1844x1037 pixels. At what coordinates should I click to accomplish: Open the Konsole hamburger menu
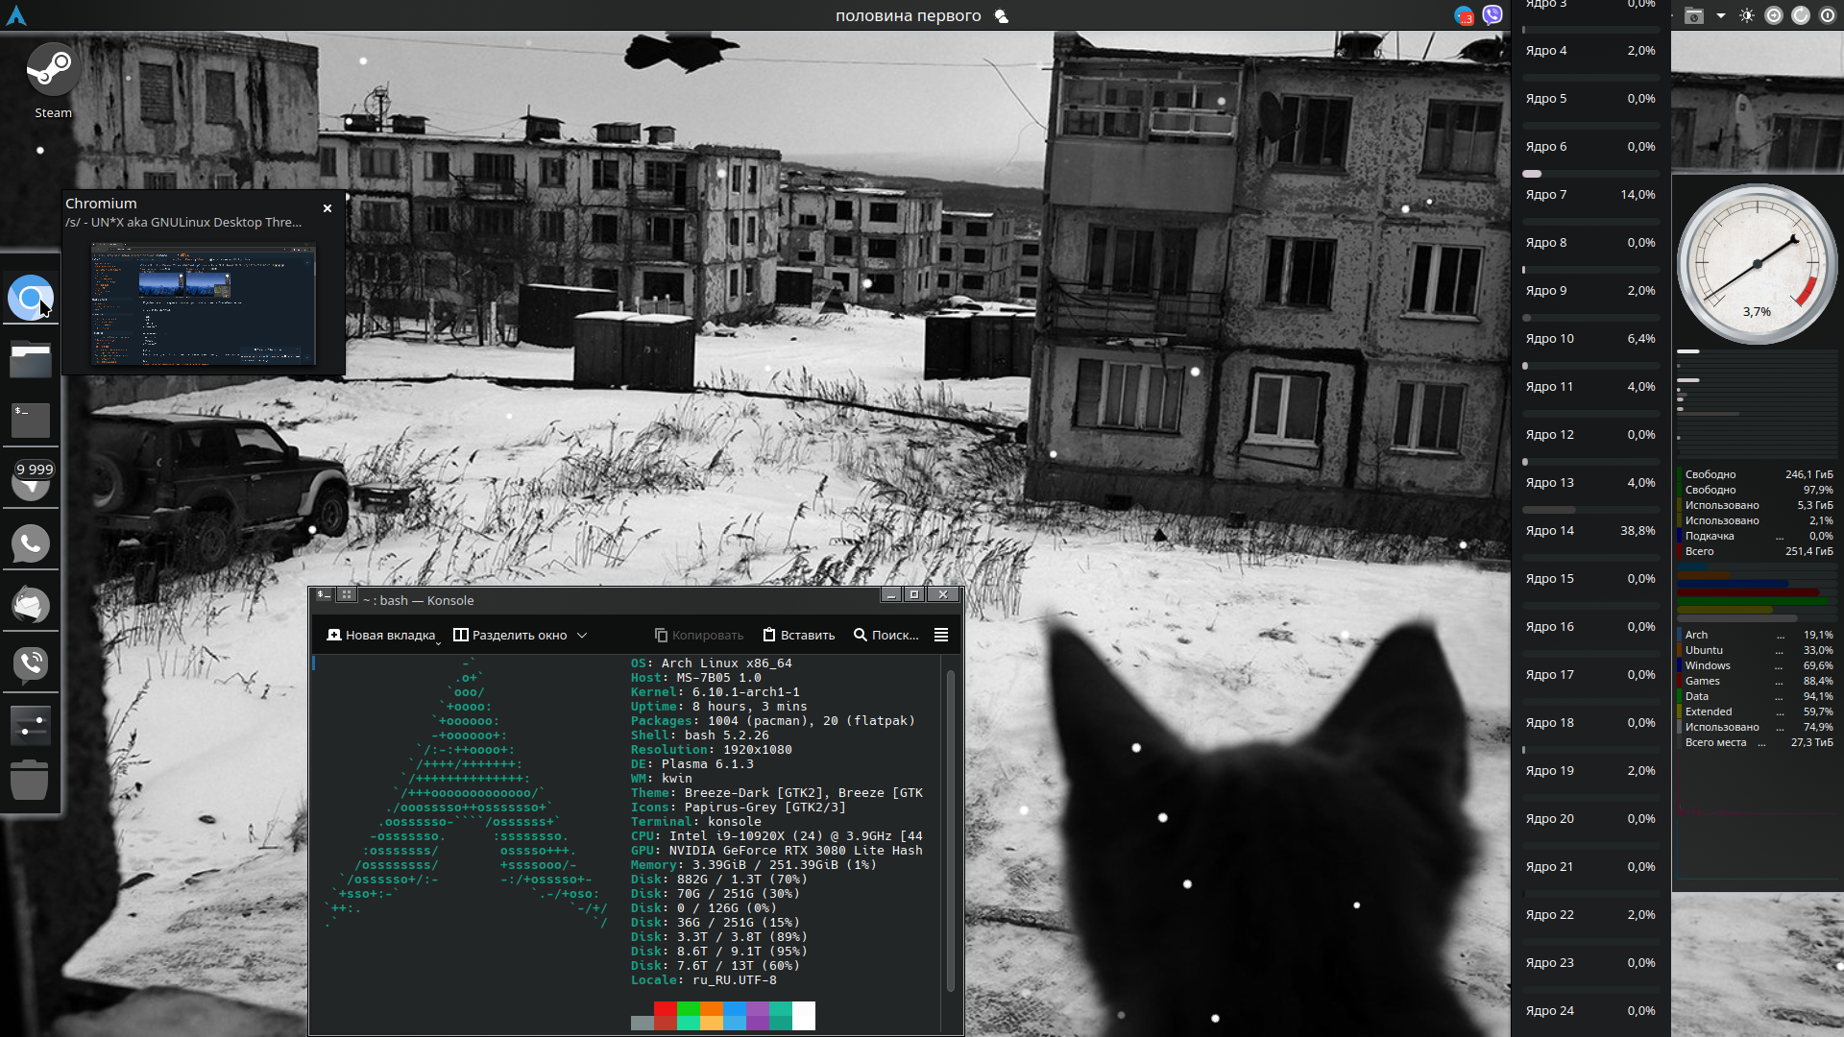tap(941, 635)
